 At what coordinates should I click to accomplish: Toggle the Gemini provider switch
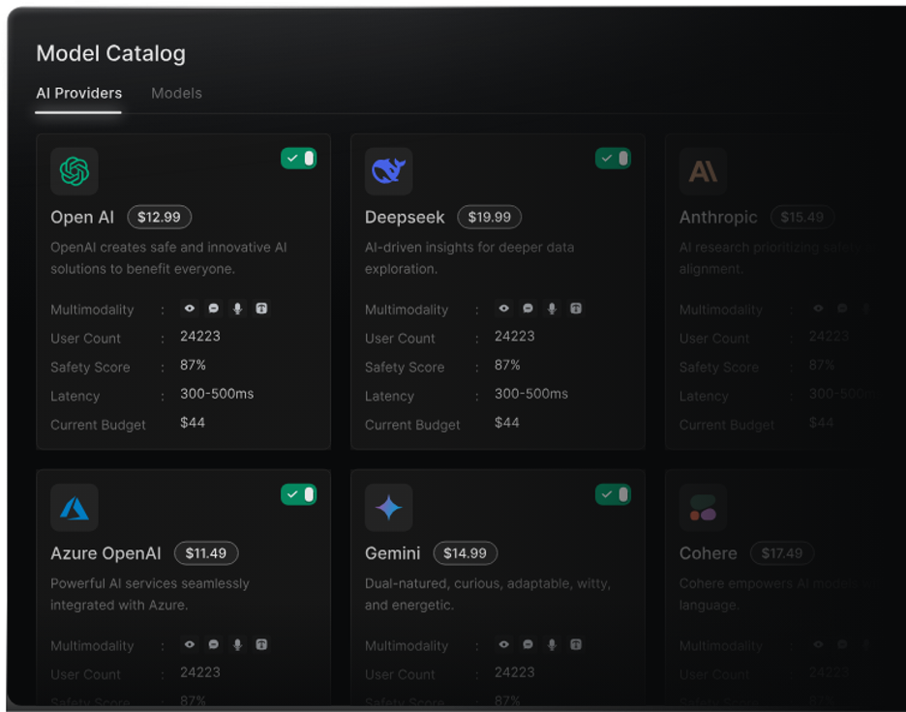pos(613,494)
